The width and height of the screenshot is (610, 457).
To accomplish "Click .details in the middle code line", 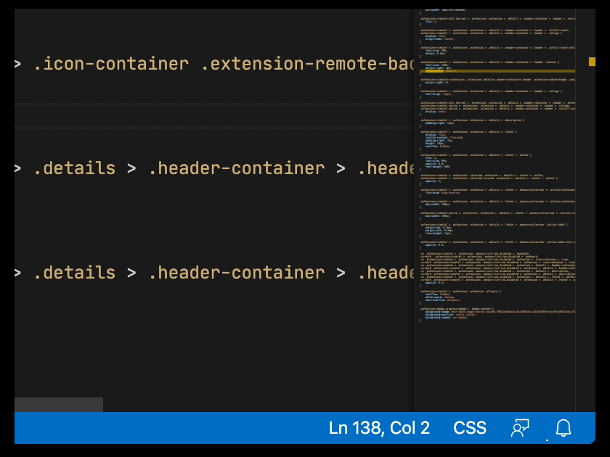I will pyautogui.click(x=75, y=168).
